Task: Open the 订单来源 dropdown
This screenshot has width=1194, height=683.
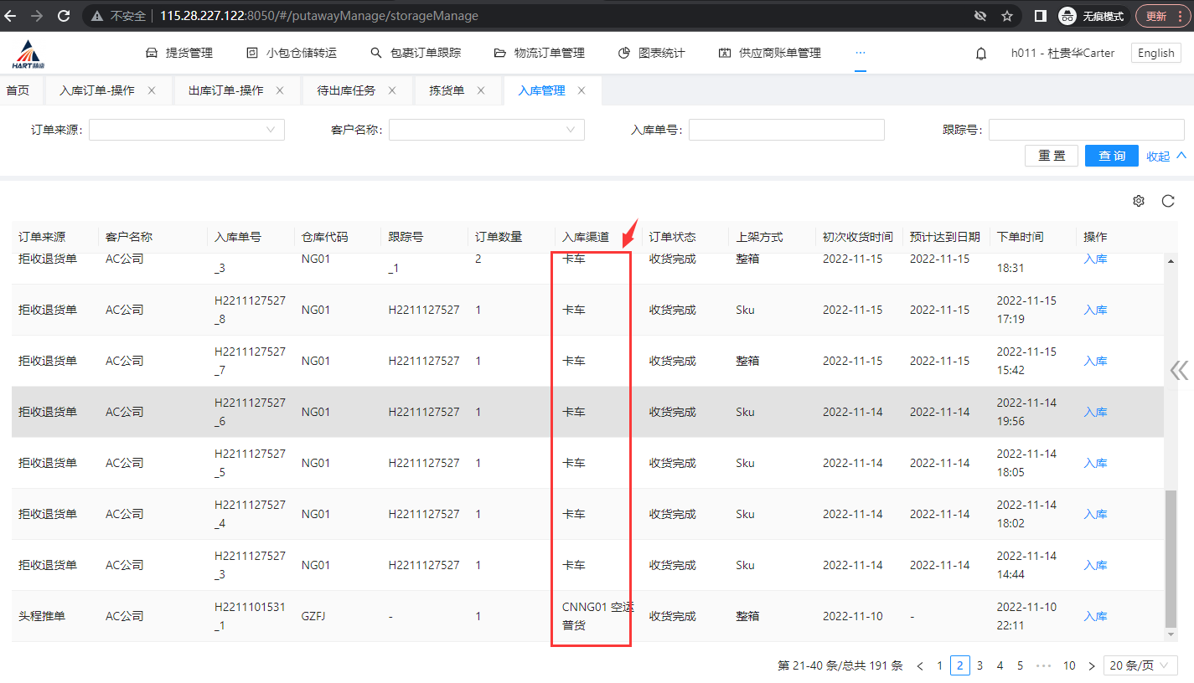Action: (x=187, y=130)
